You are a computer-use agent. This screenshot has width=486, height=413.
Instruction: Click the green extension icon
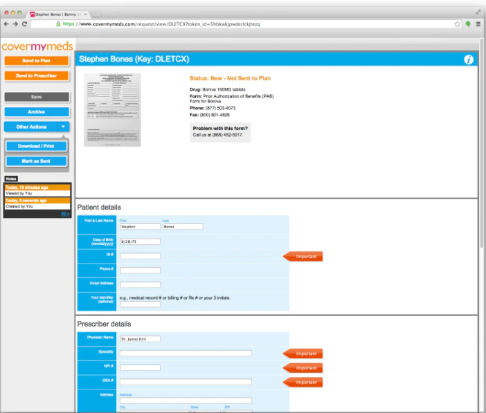point(468,24)
